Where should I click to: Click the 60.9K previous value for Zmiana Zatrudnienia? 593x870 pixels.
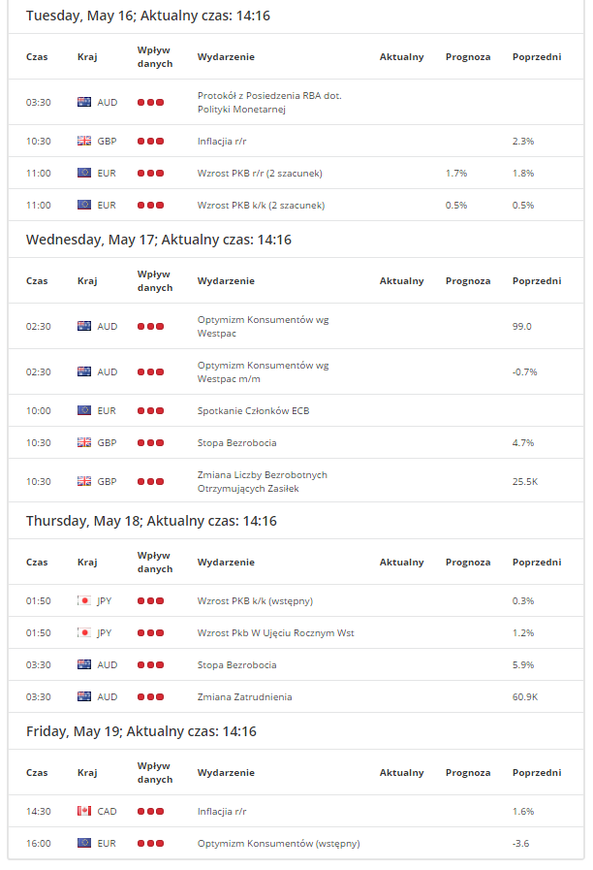click(524, 696)
